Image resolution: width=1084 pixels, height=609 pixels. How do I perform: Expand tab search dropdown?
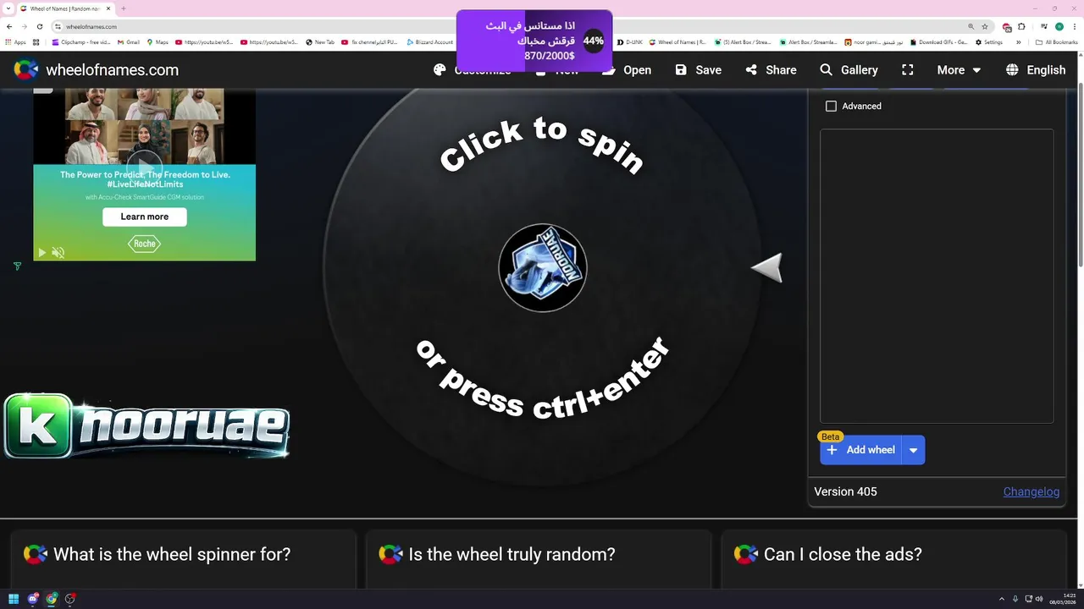pyautogui.click(x=8, y=8)
